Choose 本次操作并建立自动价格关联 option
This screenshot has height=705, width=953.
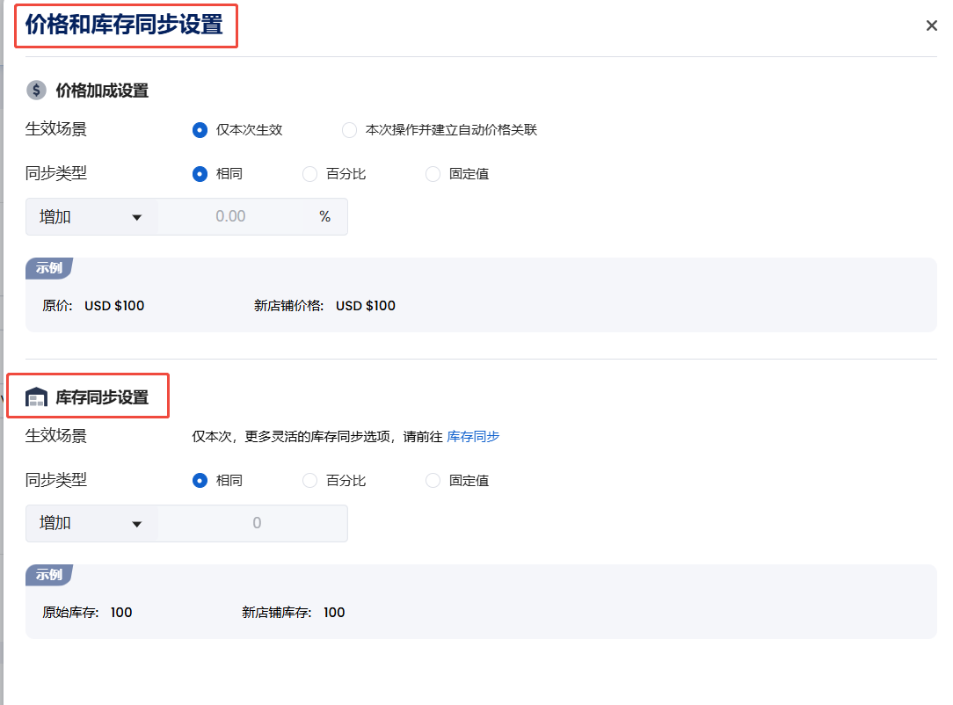tap(350, 130)
